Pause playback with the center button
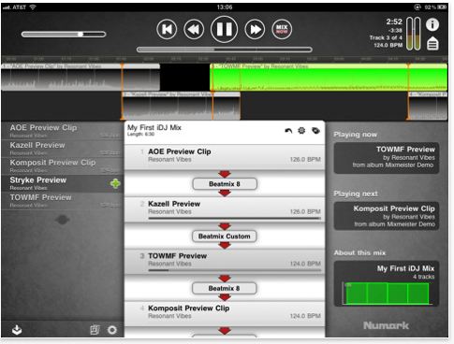Viewport: 454px width, 344px height. pyautogui.click(x=224, y=29)
